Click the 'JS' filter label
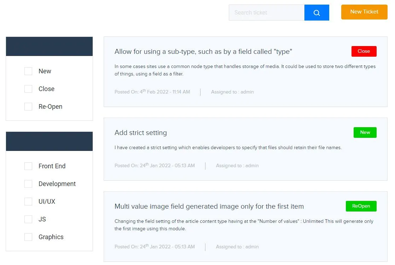Viewport: 395px width, 265px height. click(42, 219)
